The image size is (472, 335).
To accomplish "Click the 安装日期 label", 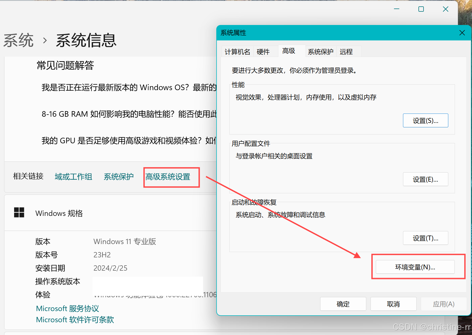I will tap(50, 268).
